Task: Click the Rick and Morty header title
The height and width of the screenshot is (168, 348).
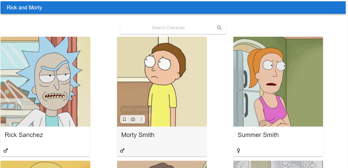Action: (x=24, y=8)
